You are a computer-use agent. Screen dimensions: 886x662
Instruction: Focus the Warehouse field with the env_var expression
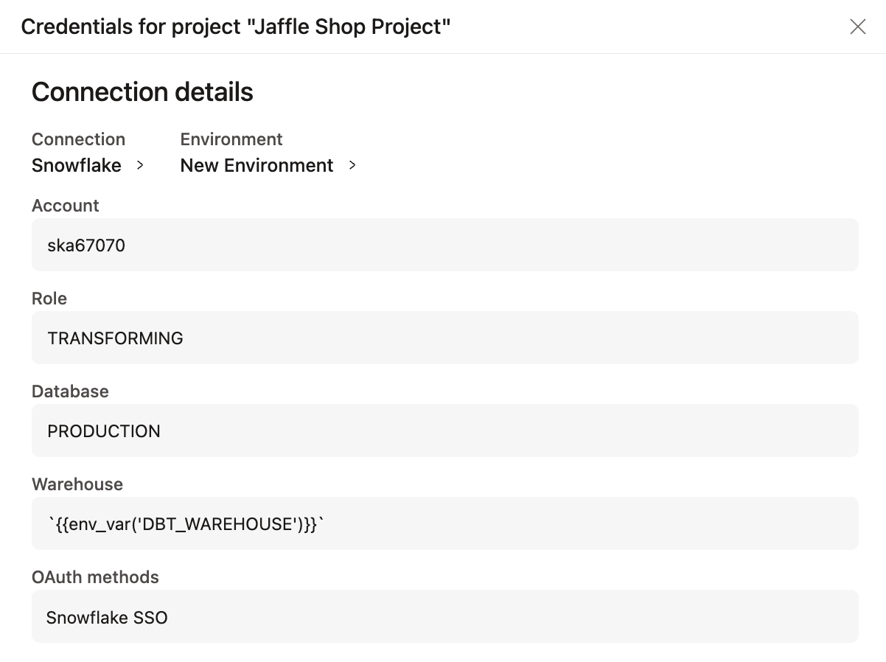[444, 523]
